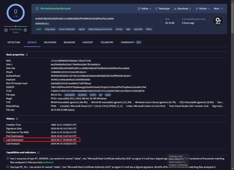The height and width of the screenshot is (170, 234).
Task: Click the File size value 30.76 KB (31496 bytes)
Action: (x=62, y=110)
